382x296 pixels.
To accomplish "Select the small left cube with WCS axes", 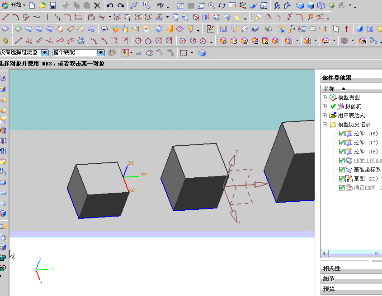I will (98, 191).
